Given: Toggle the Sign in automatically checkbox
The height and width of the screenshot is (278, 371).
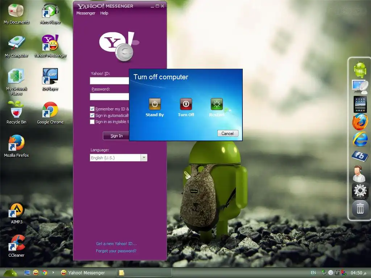Looking at the screenshot, I should [92, 115].
